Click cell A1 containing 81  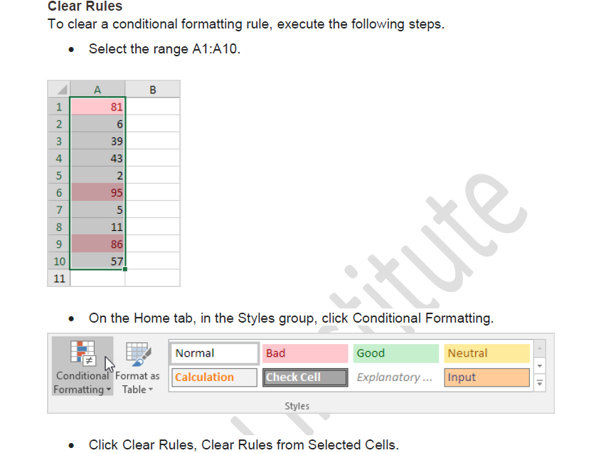97,107
